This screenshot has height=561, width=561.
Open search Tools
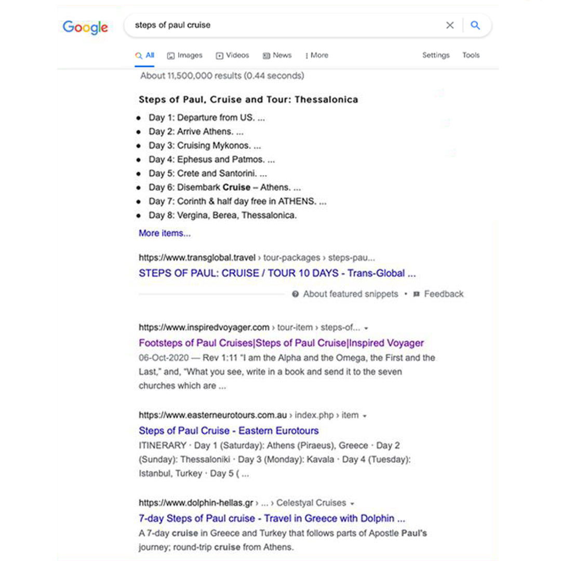pos(471,55)
